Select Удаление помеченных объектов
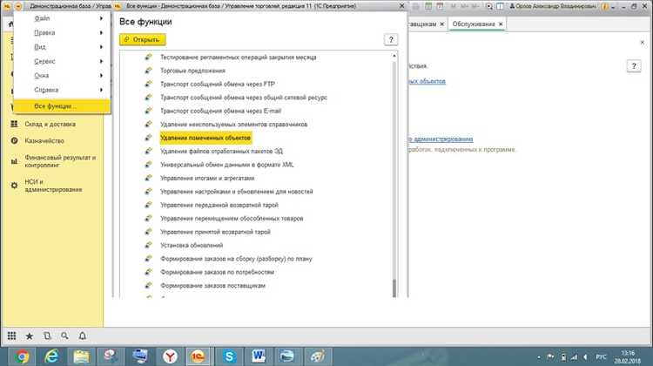 click(x=205, y=138)
